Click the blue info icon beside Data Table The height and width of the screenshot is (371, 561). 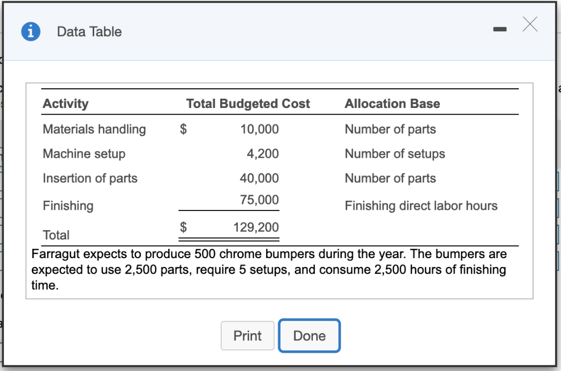pyautogui.click(x=30, y=31)
